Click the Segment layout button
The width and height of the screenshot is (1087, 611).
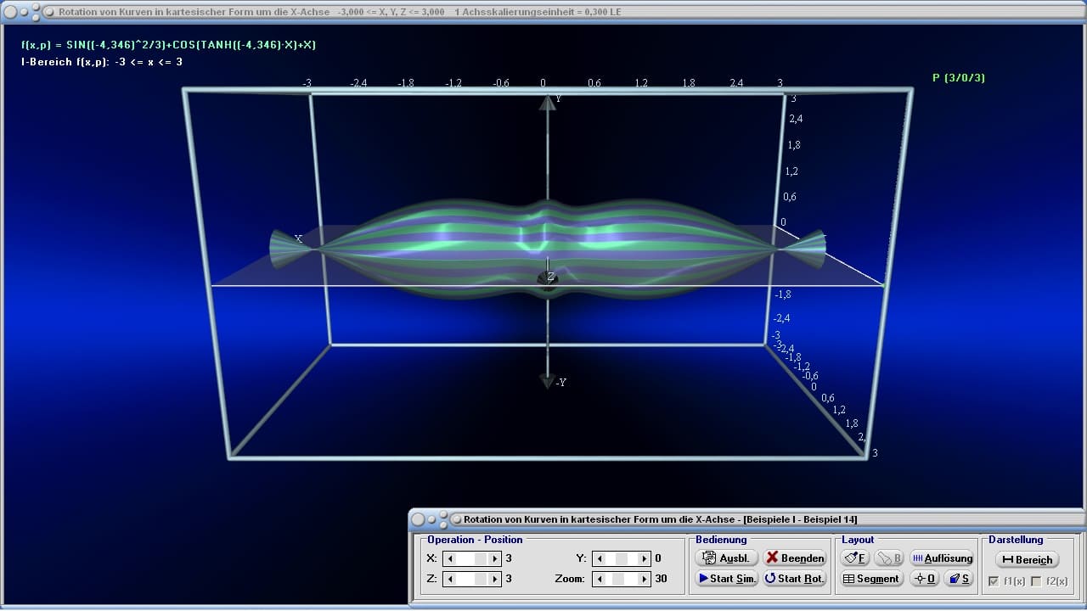[871, 578]
